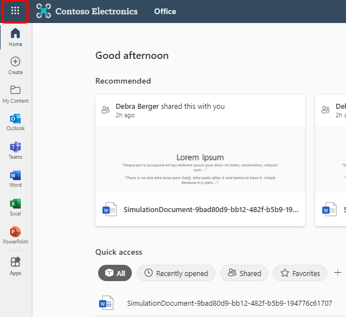Screen dimensions: 346x317
Task: Launch Outlook from the sidebar
Action: point(16,122)
